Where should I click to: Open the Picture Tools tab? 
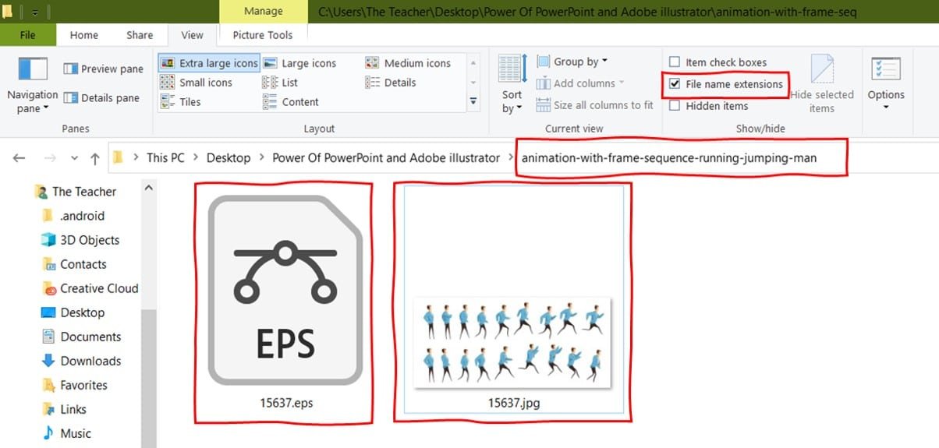tap(263, 35)
